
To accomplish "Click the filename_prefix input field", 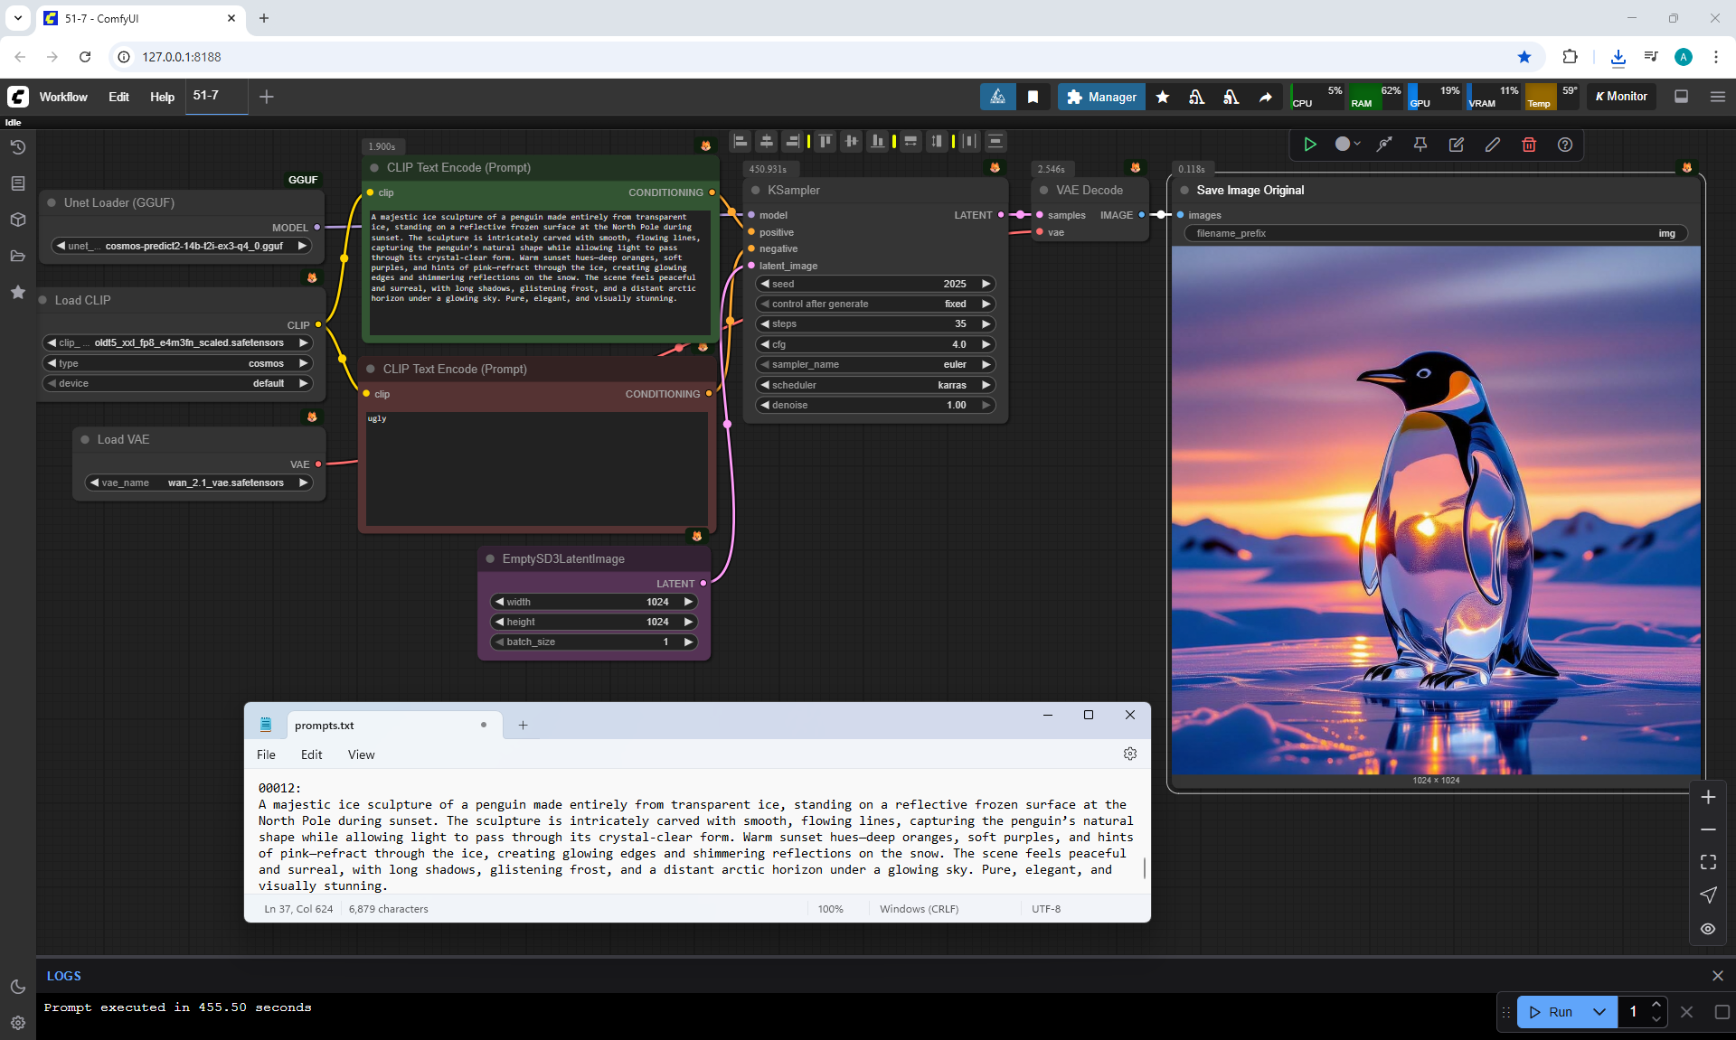I will (1435, 233).
